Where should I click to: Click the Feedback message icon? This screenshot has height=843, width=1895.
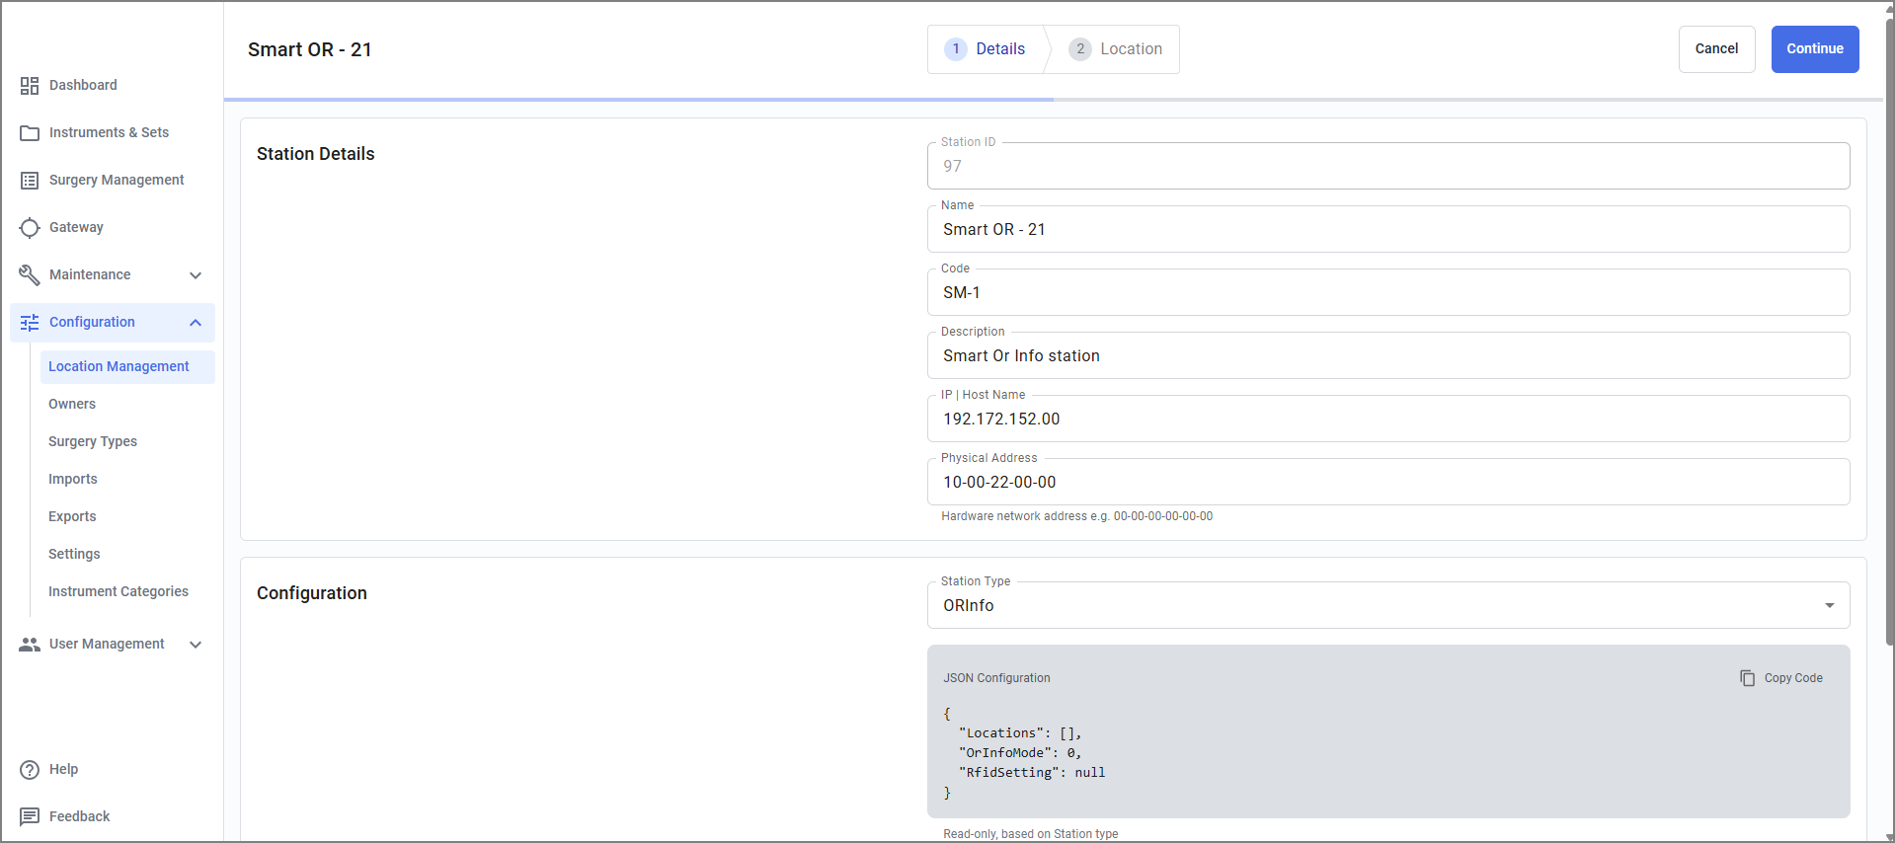click(30, 817)
